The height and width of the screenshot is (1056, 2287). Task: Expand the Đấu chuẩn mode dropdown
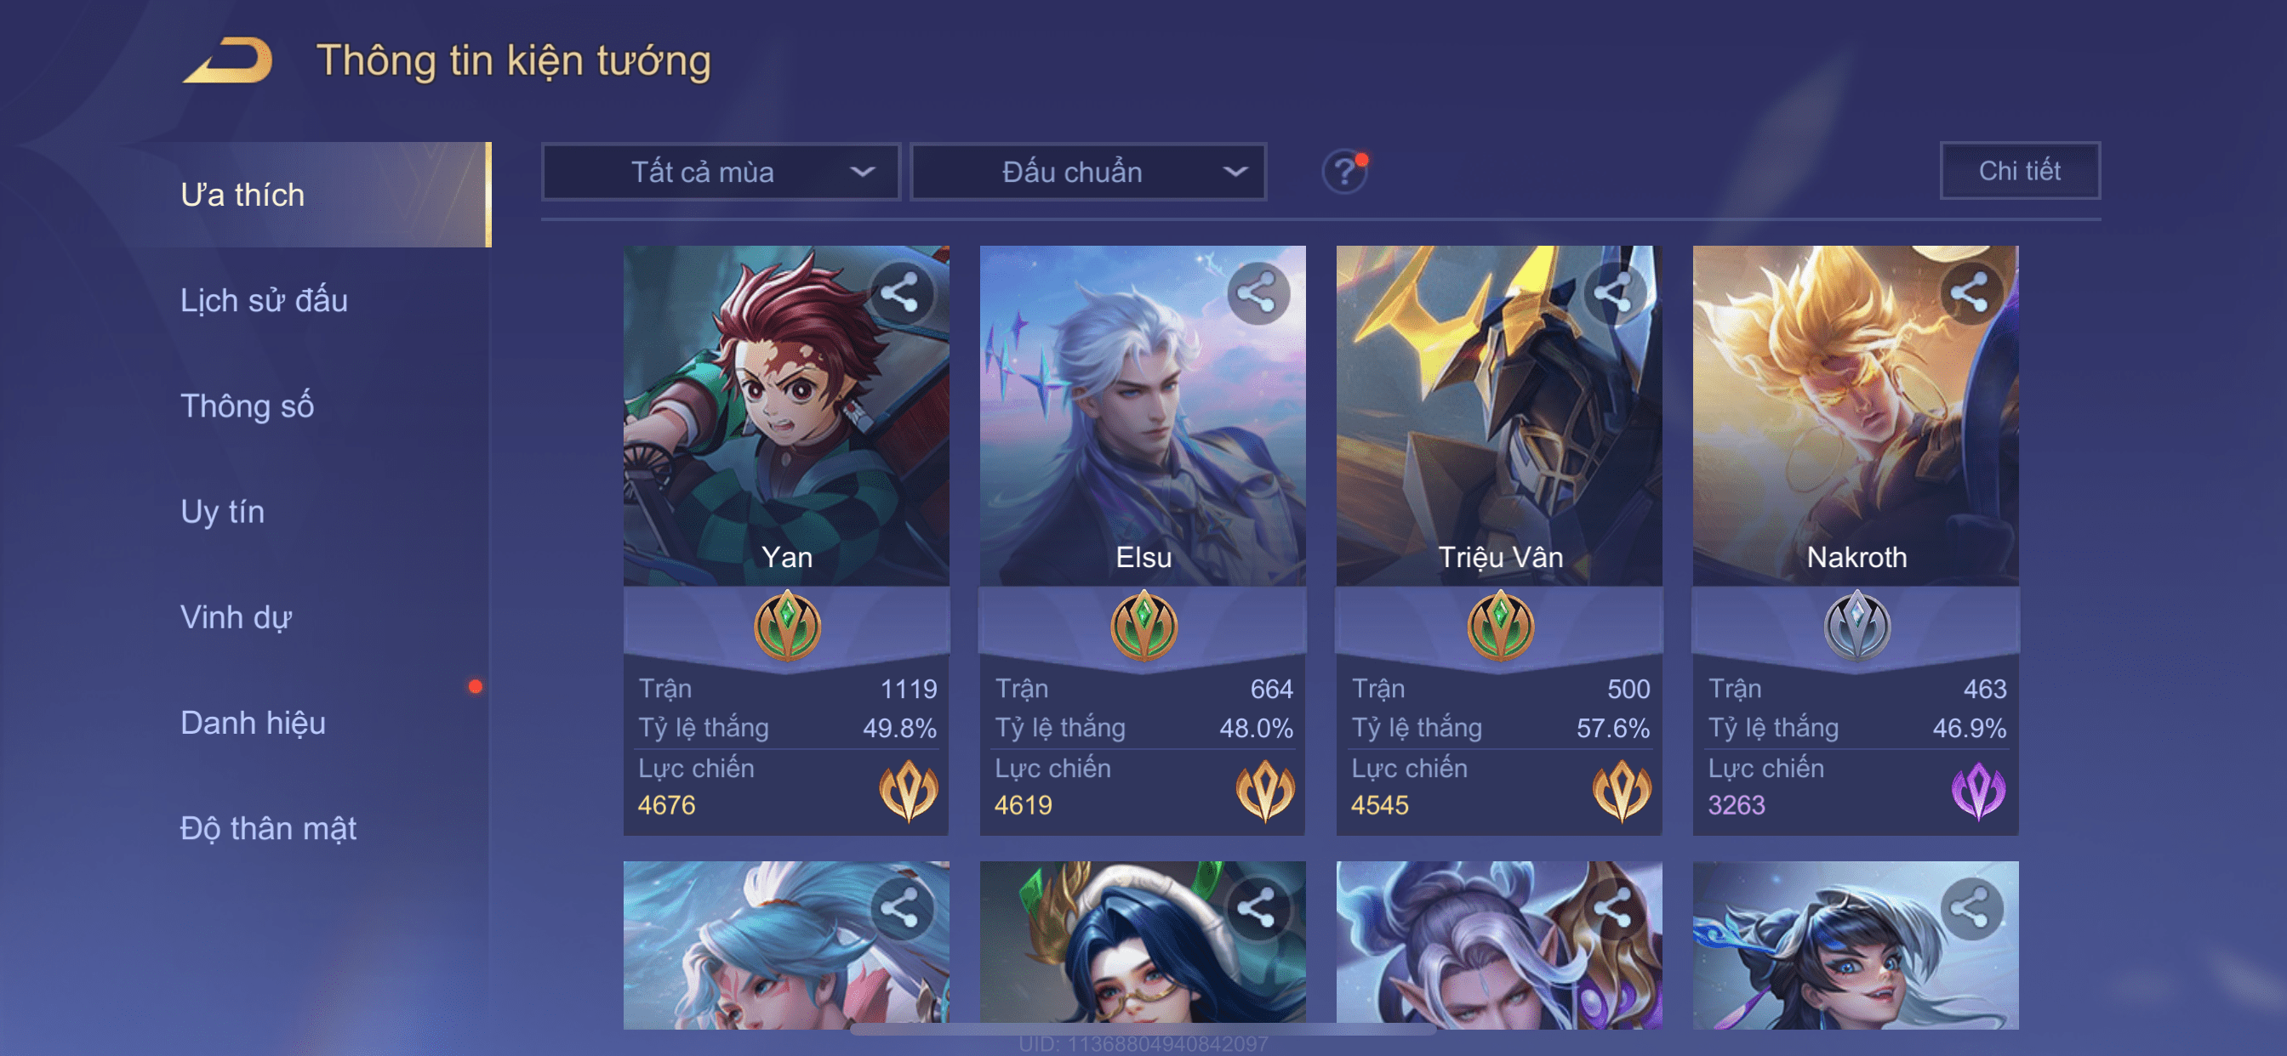(1088, 171)
